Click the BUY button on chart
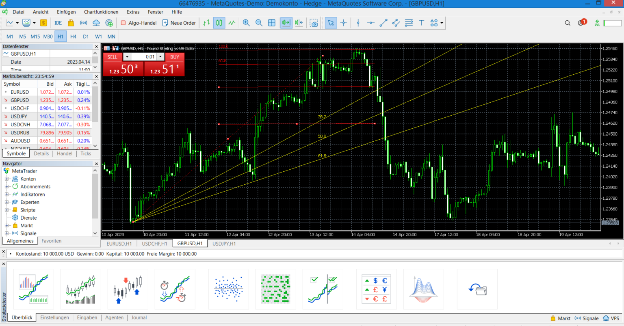 [x=175, y=57]
